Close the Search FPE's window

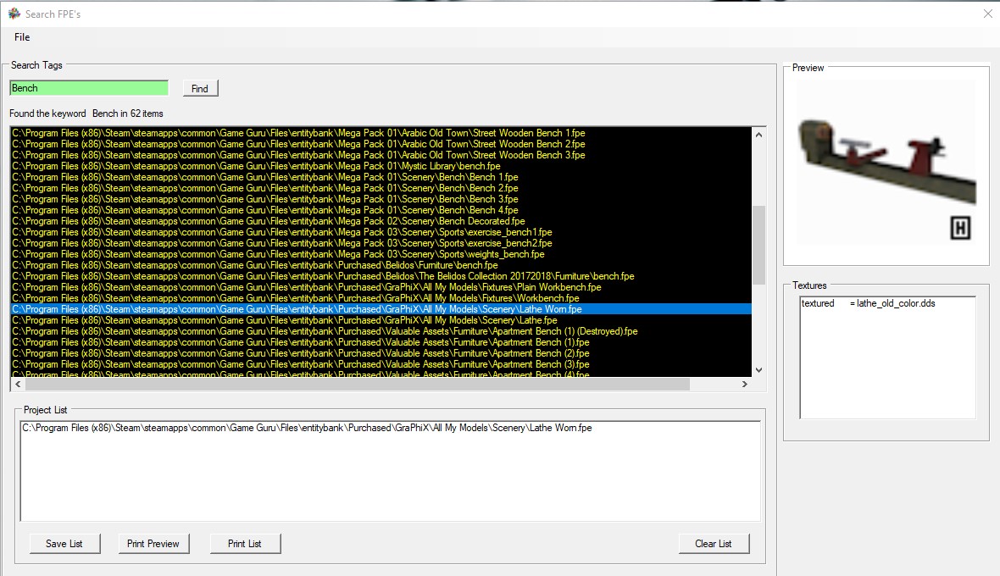987,14
